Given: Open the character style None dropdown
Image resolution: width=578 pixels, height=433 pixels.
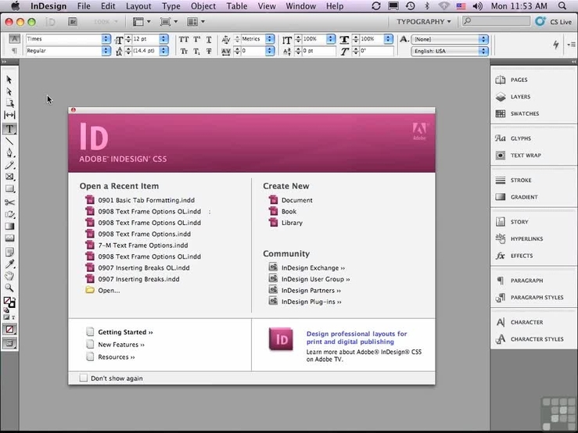Looking at the screenshot, I should point(483,39).
